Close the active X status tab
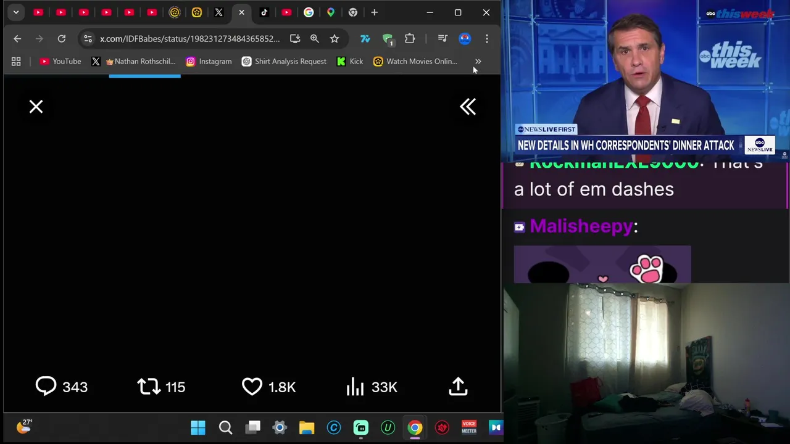790x444 pixels. pos(241,12)
